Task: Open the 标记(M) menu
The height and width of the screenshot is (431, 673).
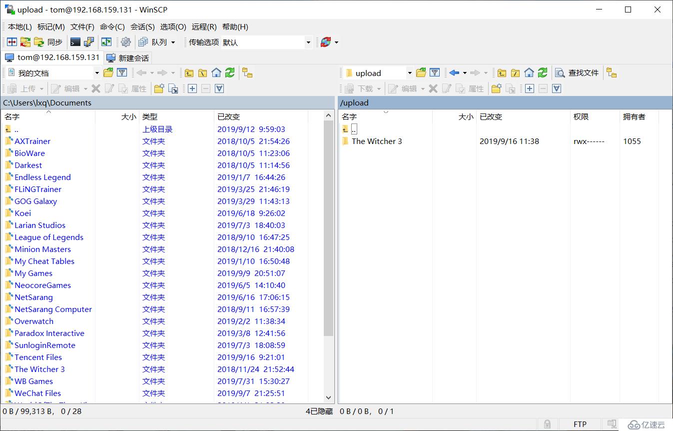Action: (x=51, y=27)
